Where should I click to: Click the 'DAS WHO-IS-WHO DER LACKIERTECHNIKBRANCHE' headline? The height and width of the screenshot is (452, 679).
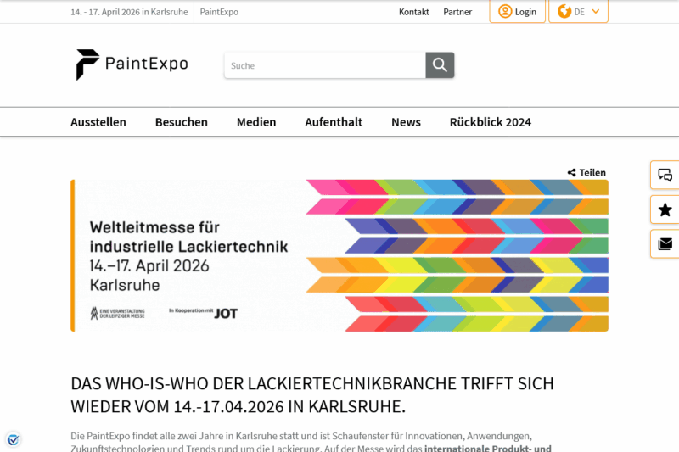click(x=312, y=395)
